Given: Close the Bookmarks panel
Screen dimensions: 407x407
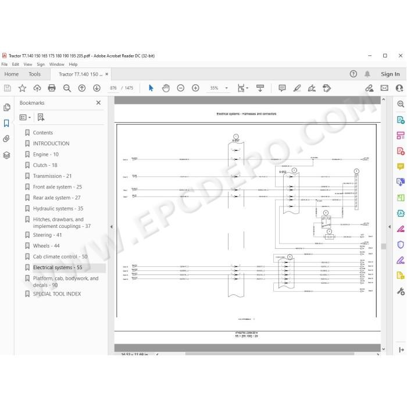Looking at the screenshot, I should [x=98, y=103].
